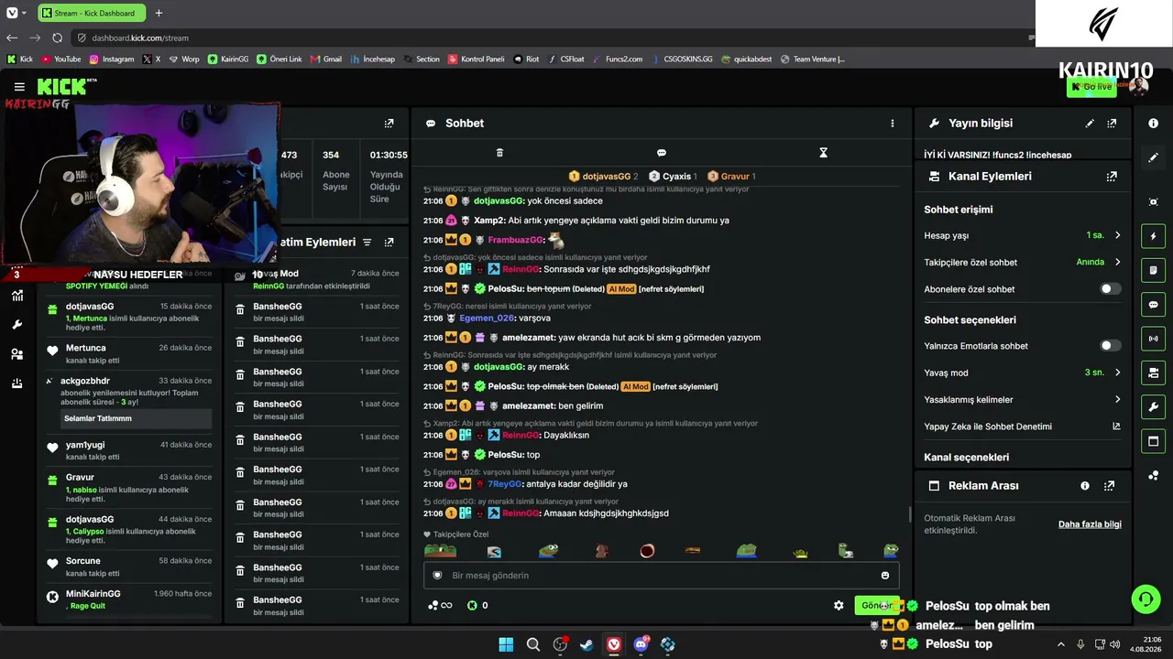This screenshot has width=1173, height=659.
Task: Click the lightning bolt icon in right sidebar
Action: (x=1153, y=236)
